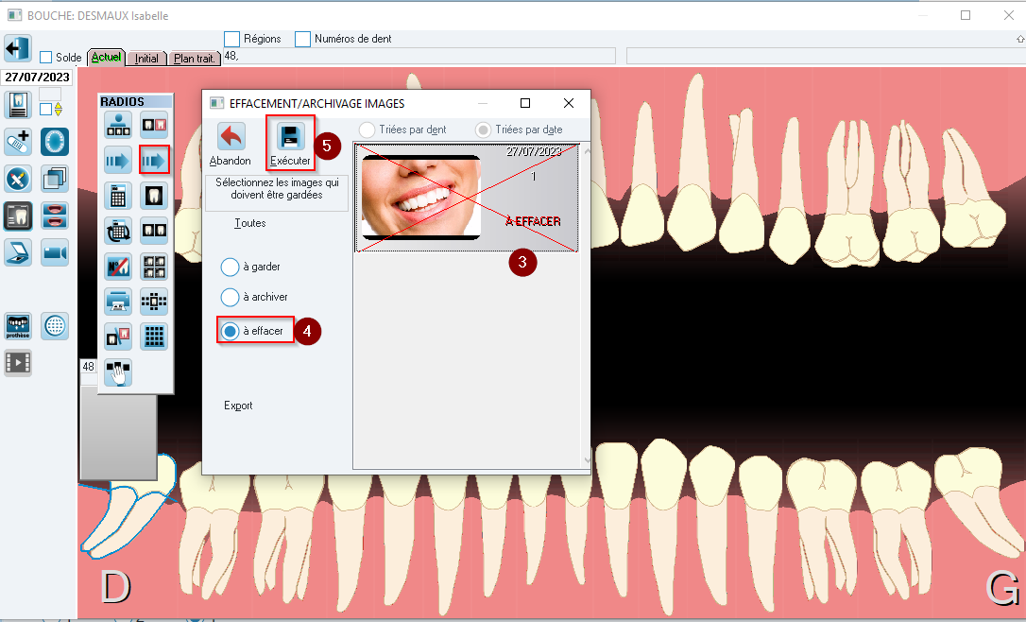1026x622 pixels.
Task: Click the Abandon button
Action: pos(231,144)
